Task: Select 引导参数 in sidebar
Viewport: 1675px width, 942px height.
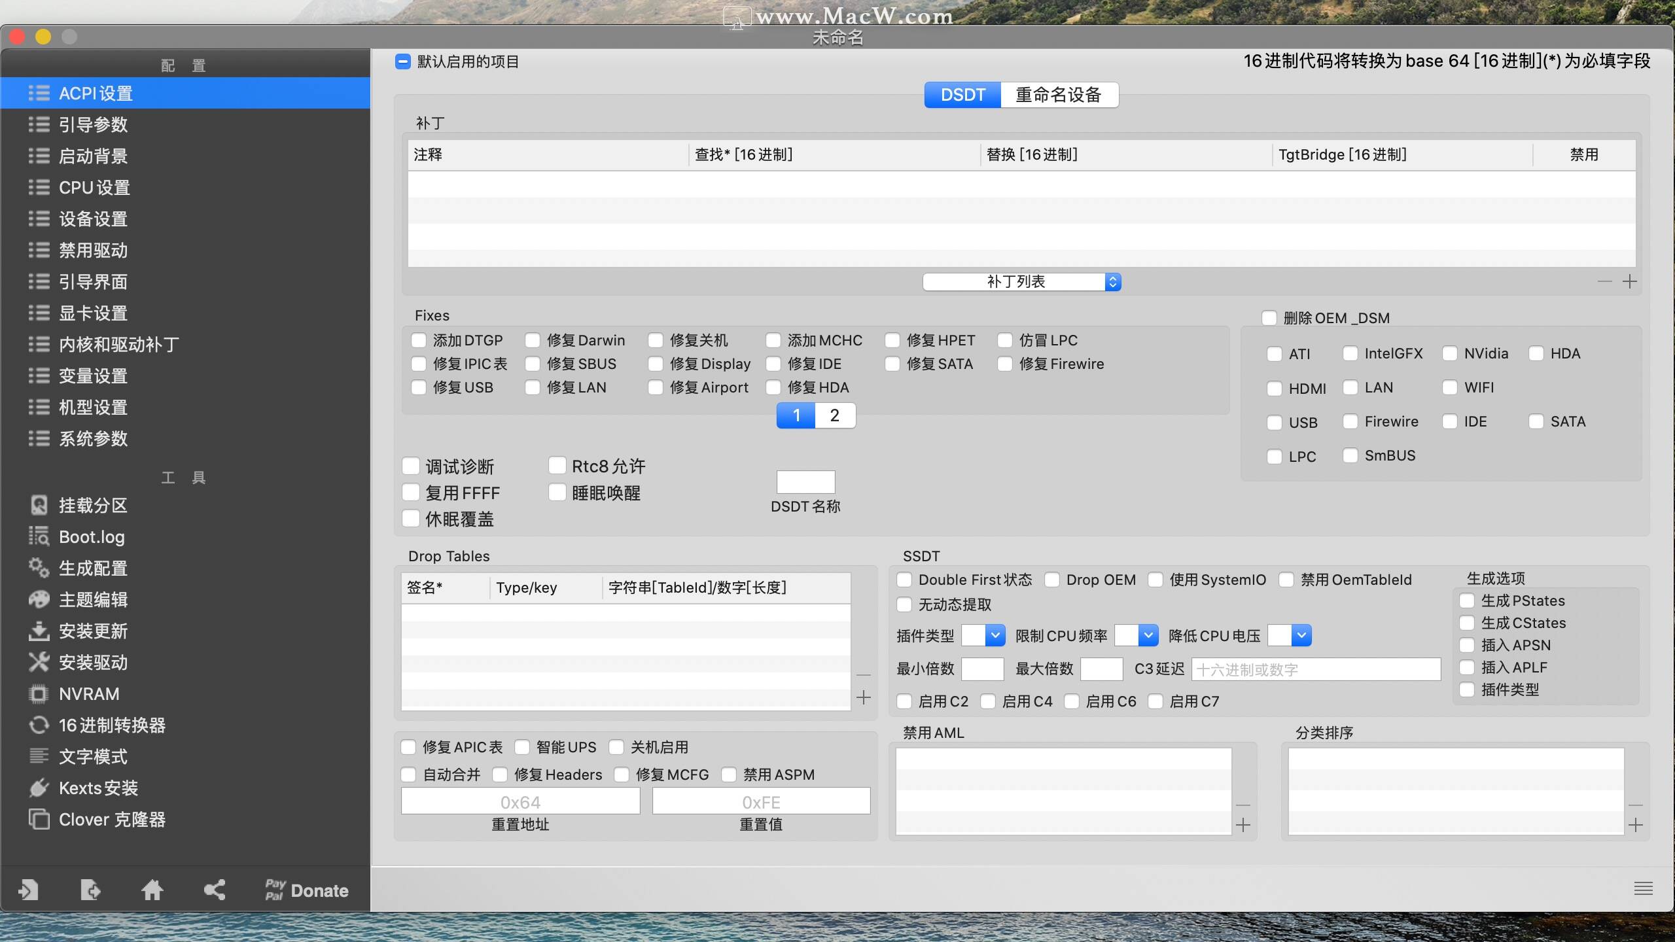Action: pos(185,124)
